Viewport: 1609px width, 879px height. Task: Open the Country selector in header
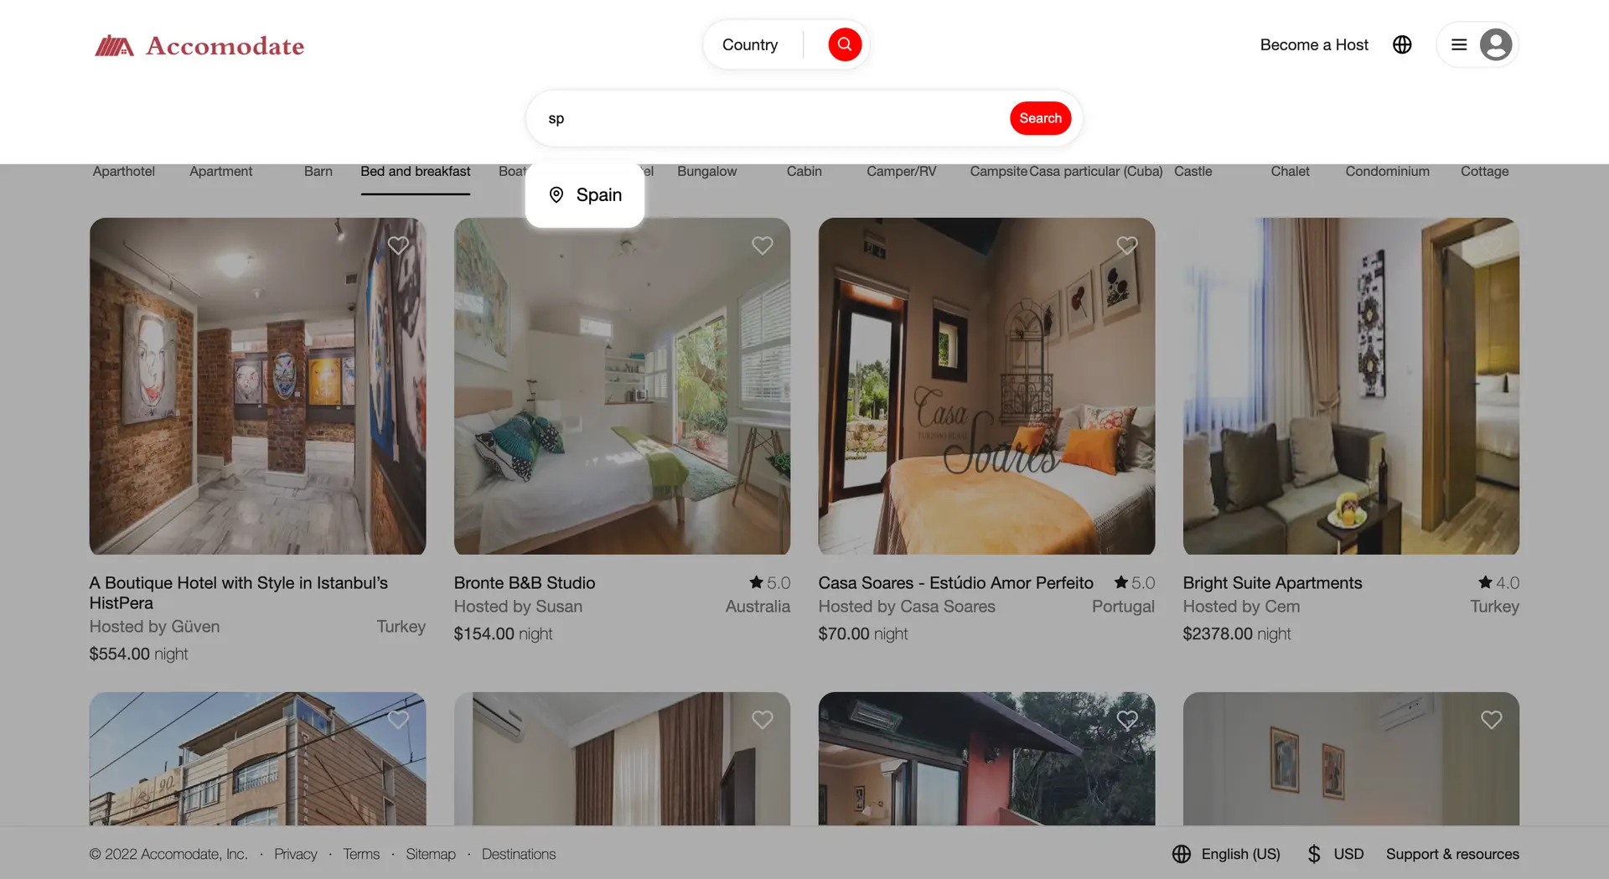tap(750, 44)
